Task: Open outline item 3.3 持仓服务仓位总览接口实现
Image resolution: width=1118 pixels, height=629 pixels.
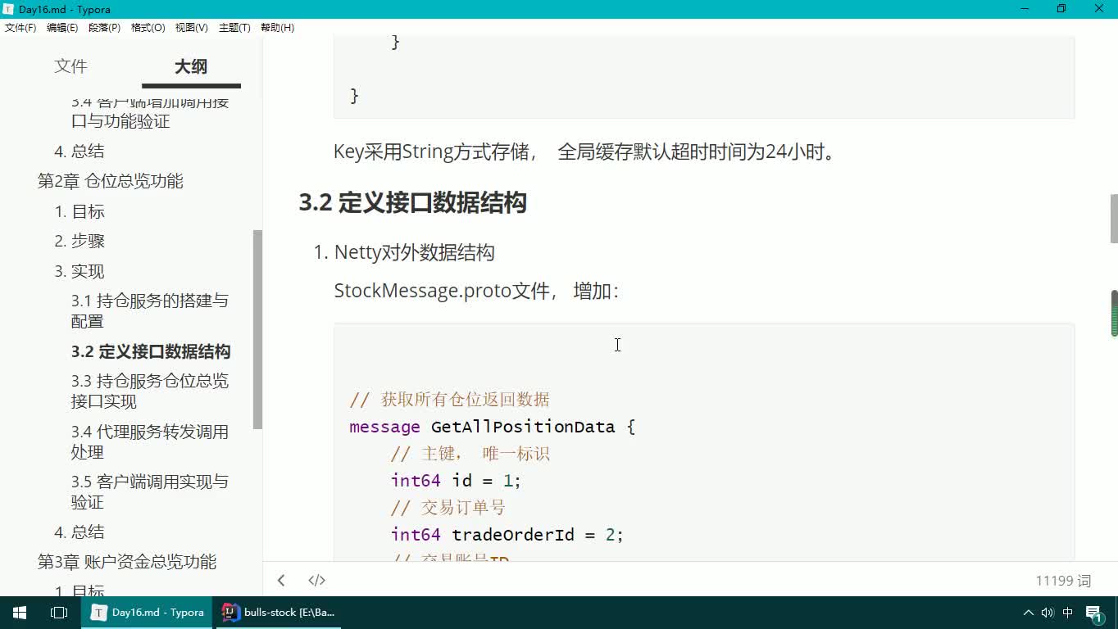Action: tap(150, 391)
